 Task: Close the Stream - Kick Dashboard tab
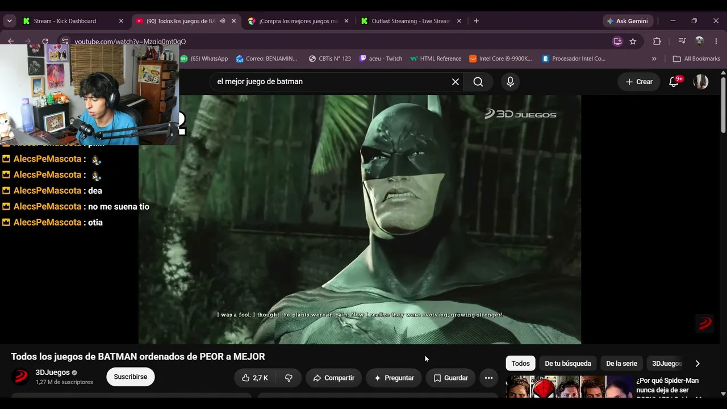click(121, 21)
